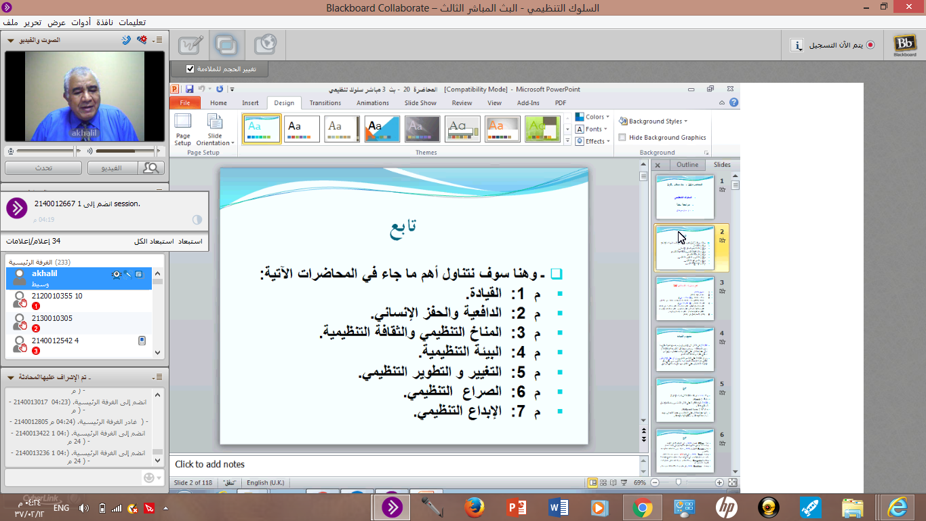Switch to Normal view in status bar
926x521 pixels.
593,482
